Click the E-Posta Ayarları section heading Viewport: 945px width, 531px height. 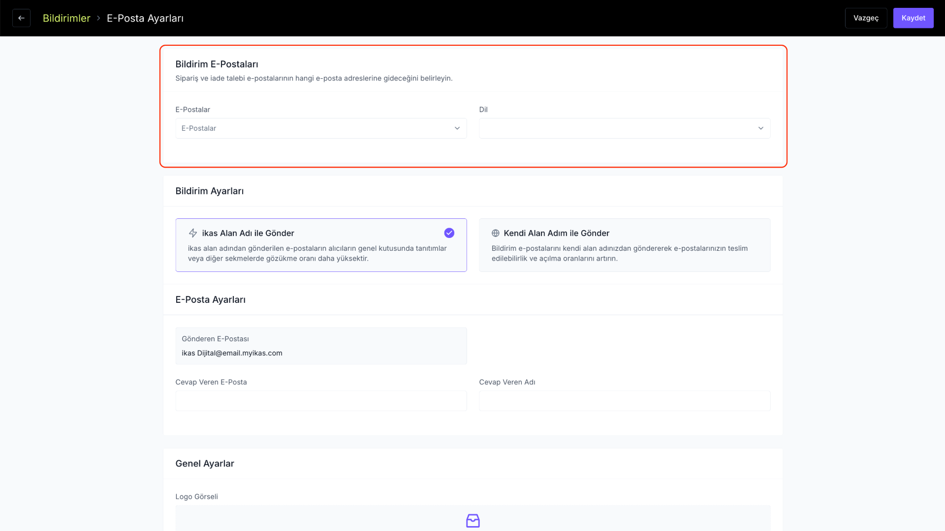[211, 300]
